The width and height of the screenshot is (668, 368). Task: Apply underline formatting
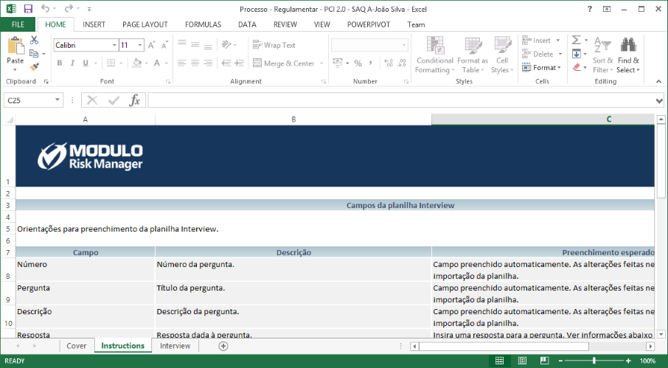[86, 63]
